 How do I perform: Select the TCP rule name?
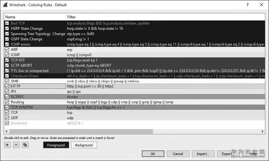(x=14, y=113)
